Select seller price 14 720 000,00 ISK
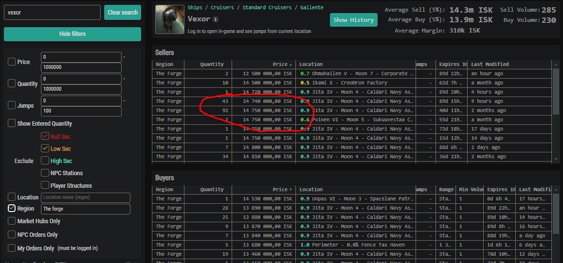The height and width of the screenshot is (263, 563). [x=268, y=92]
